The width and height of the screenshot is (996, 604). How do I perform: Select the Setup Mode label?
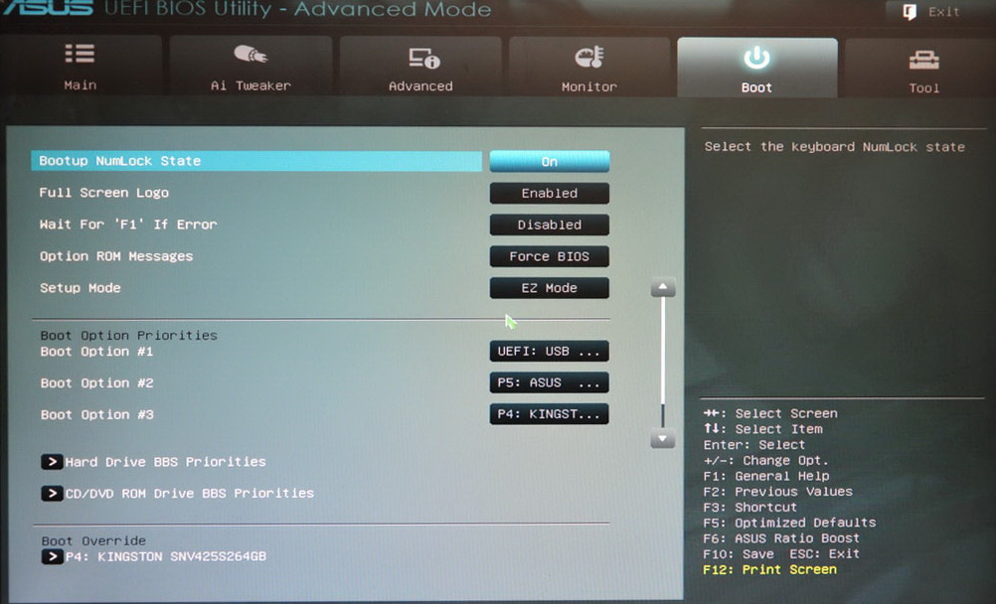click(81, 288)
